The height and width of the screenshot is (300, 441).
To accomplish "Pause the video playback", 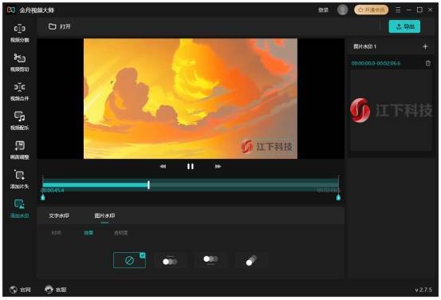I will [x=191, y=167].
